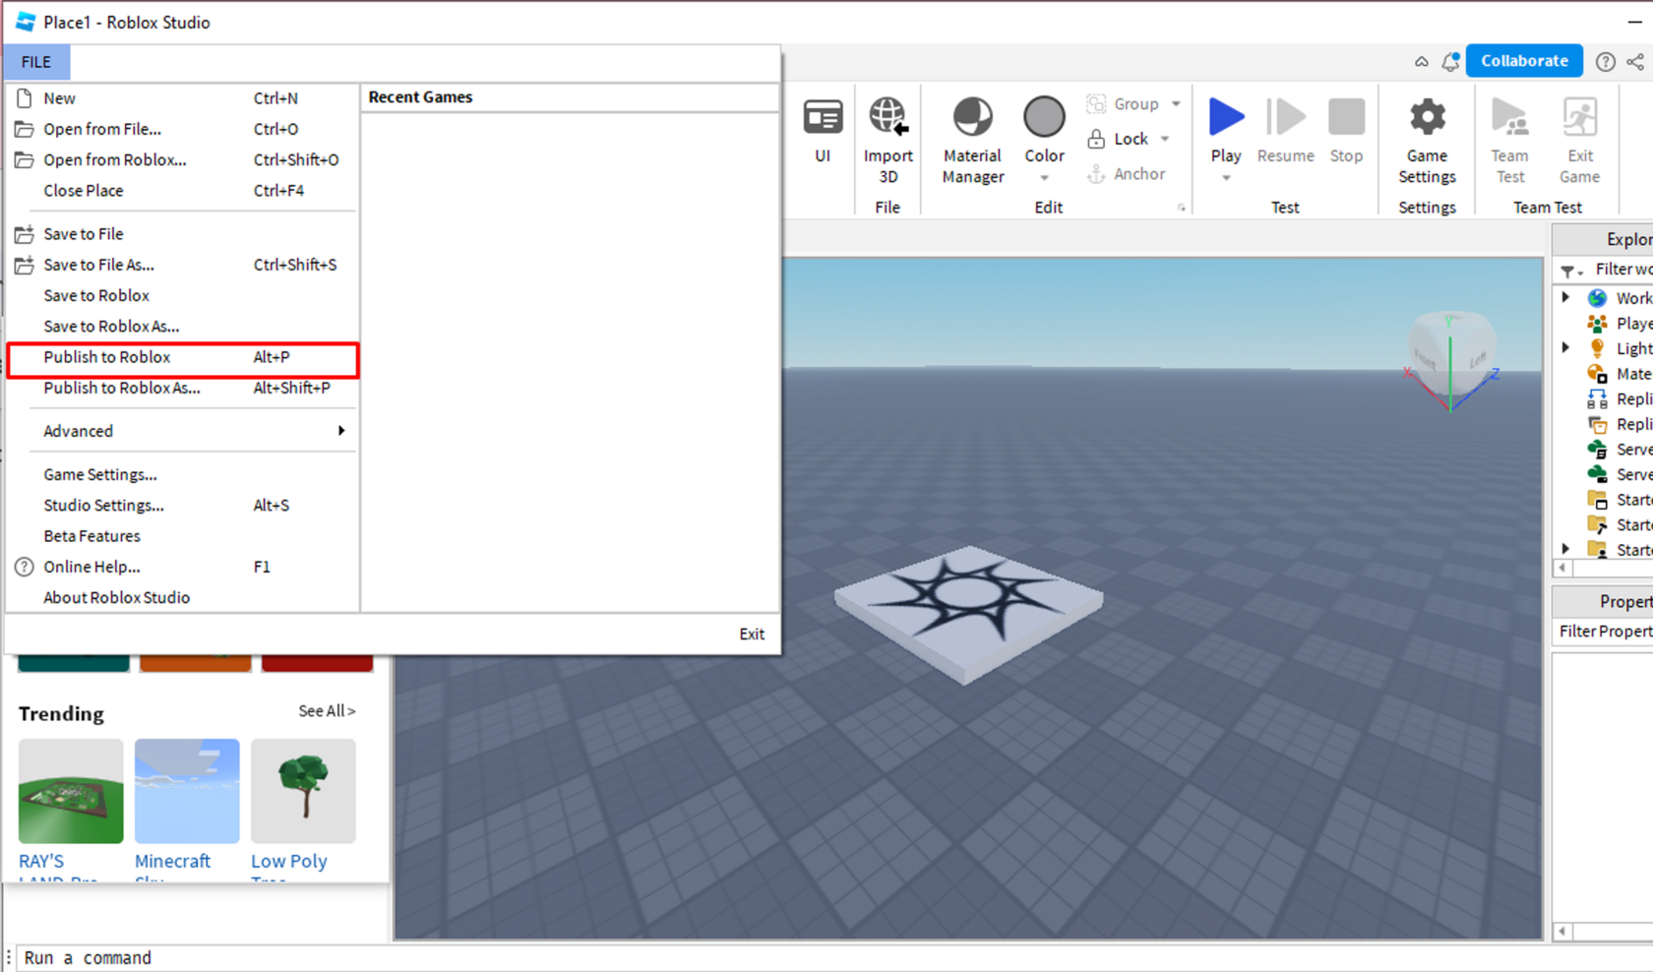
Task: Open Online Help...
Action: (x=182, y=567)
